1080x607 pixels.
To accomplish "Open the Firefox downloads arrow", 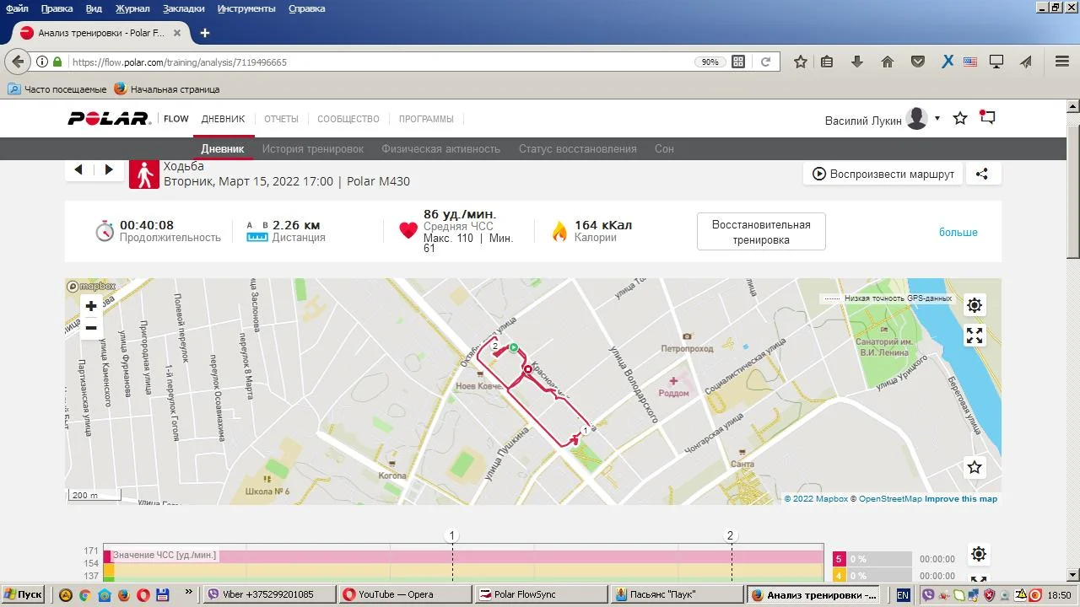I will point(857,62).
